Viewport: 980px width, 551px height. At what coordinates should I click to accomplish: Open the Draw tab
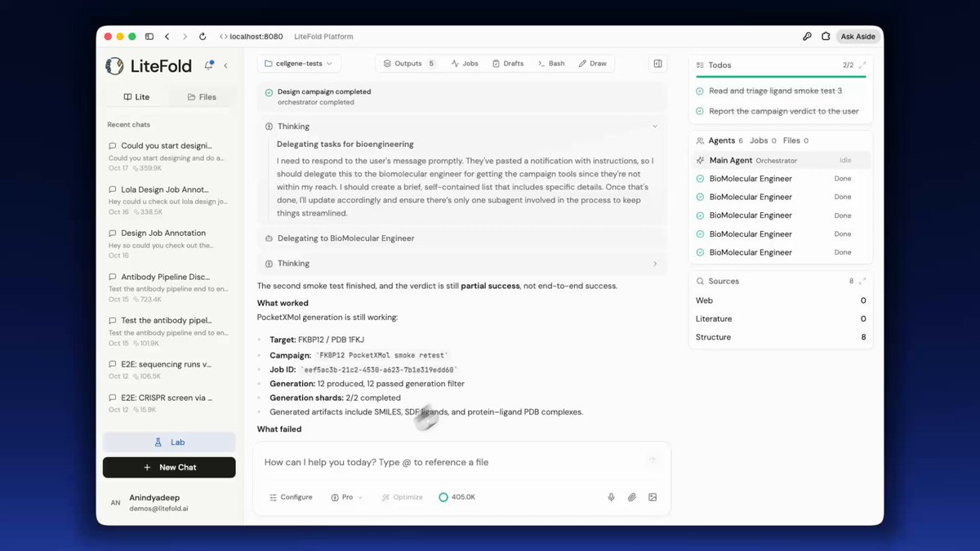pyautogui.click(x=593, y=63)
